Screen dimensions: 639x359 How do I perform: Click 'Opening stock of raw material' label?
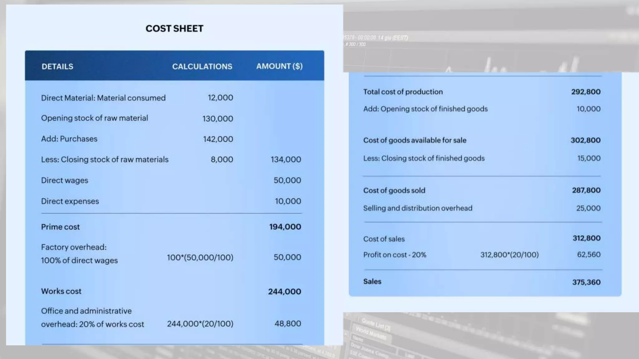[95, 118]
